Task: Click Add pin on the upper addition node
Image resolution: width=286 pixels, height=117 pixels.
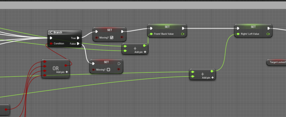Action: (x=140, y=52)
